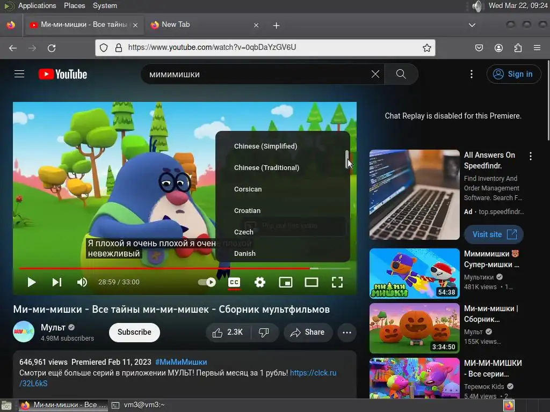Open the extensions puzzle icon
Image resolution: width=550 pixels, height=412 pixels.
(518, 48)
